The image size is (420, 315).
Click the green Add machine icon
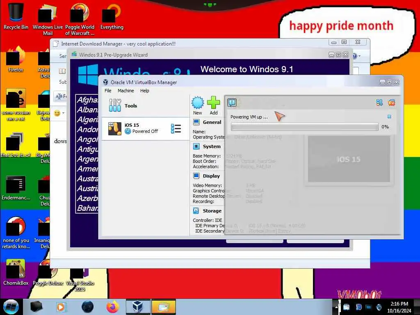coord(213,103)
